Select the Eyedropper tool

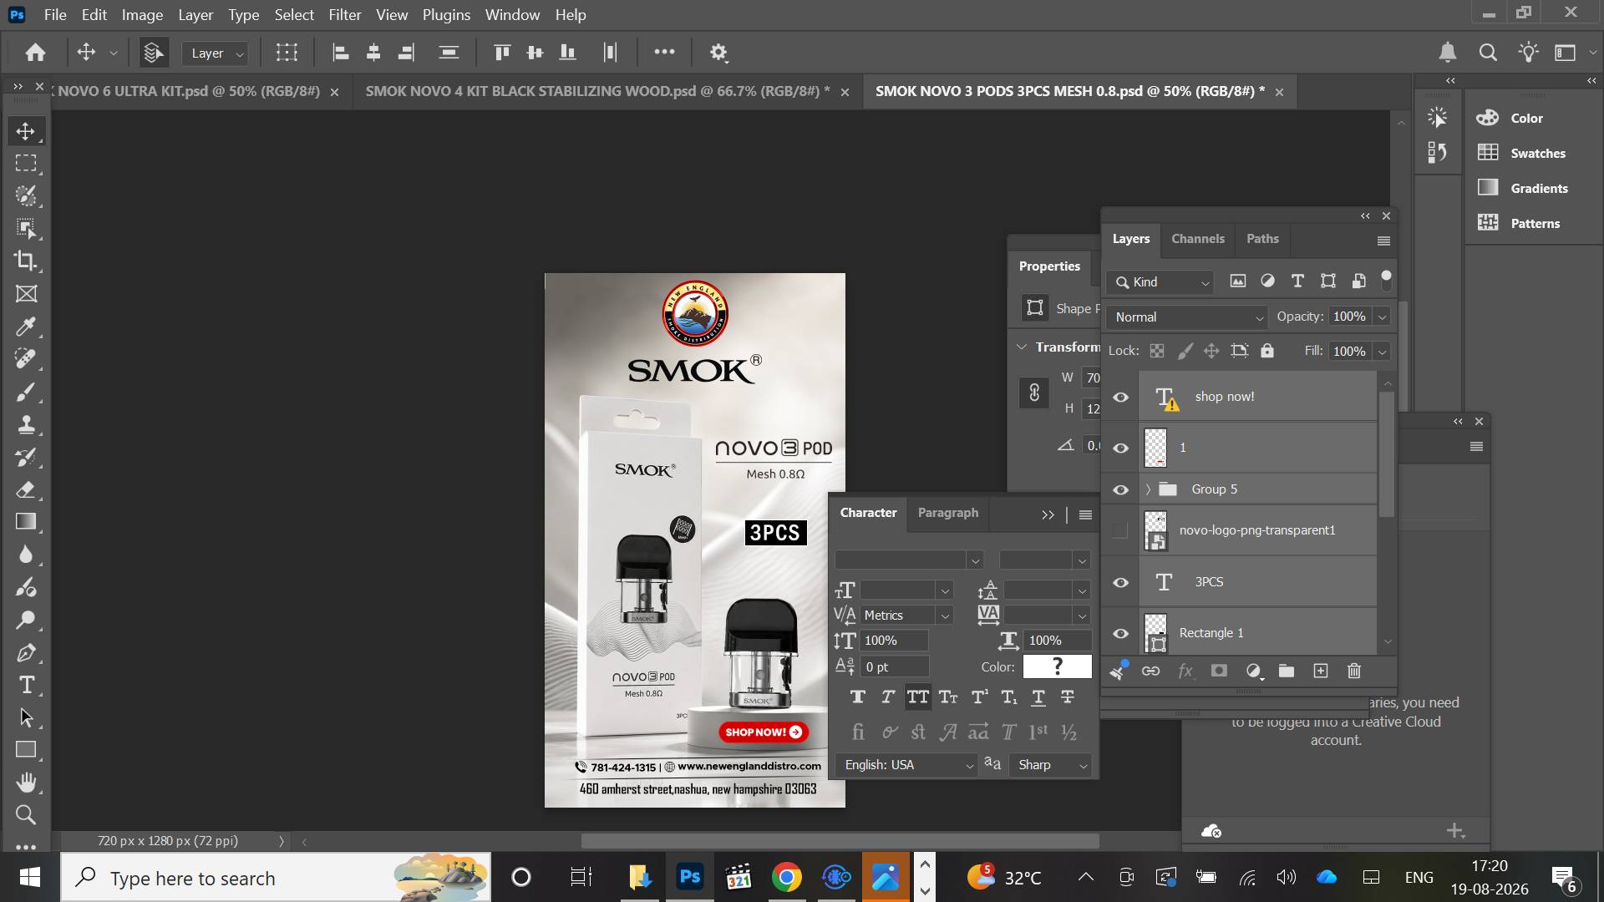point(26,327)
